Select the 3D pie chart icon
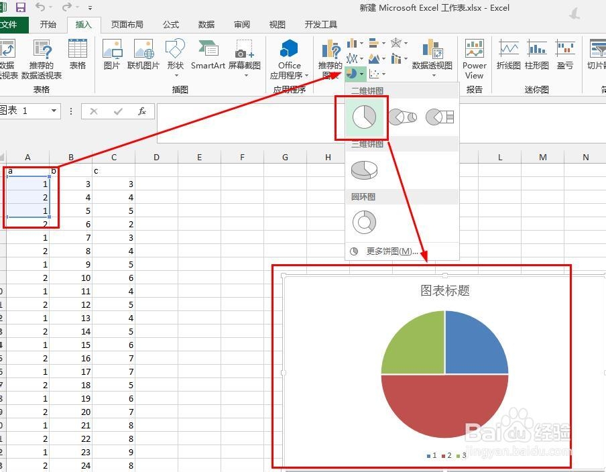Viewport: 606px width, 472px height. [x=364, y=170]
